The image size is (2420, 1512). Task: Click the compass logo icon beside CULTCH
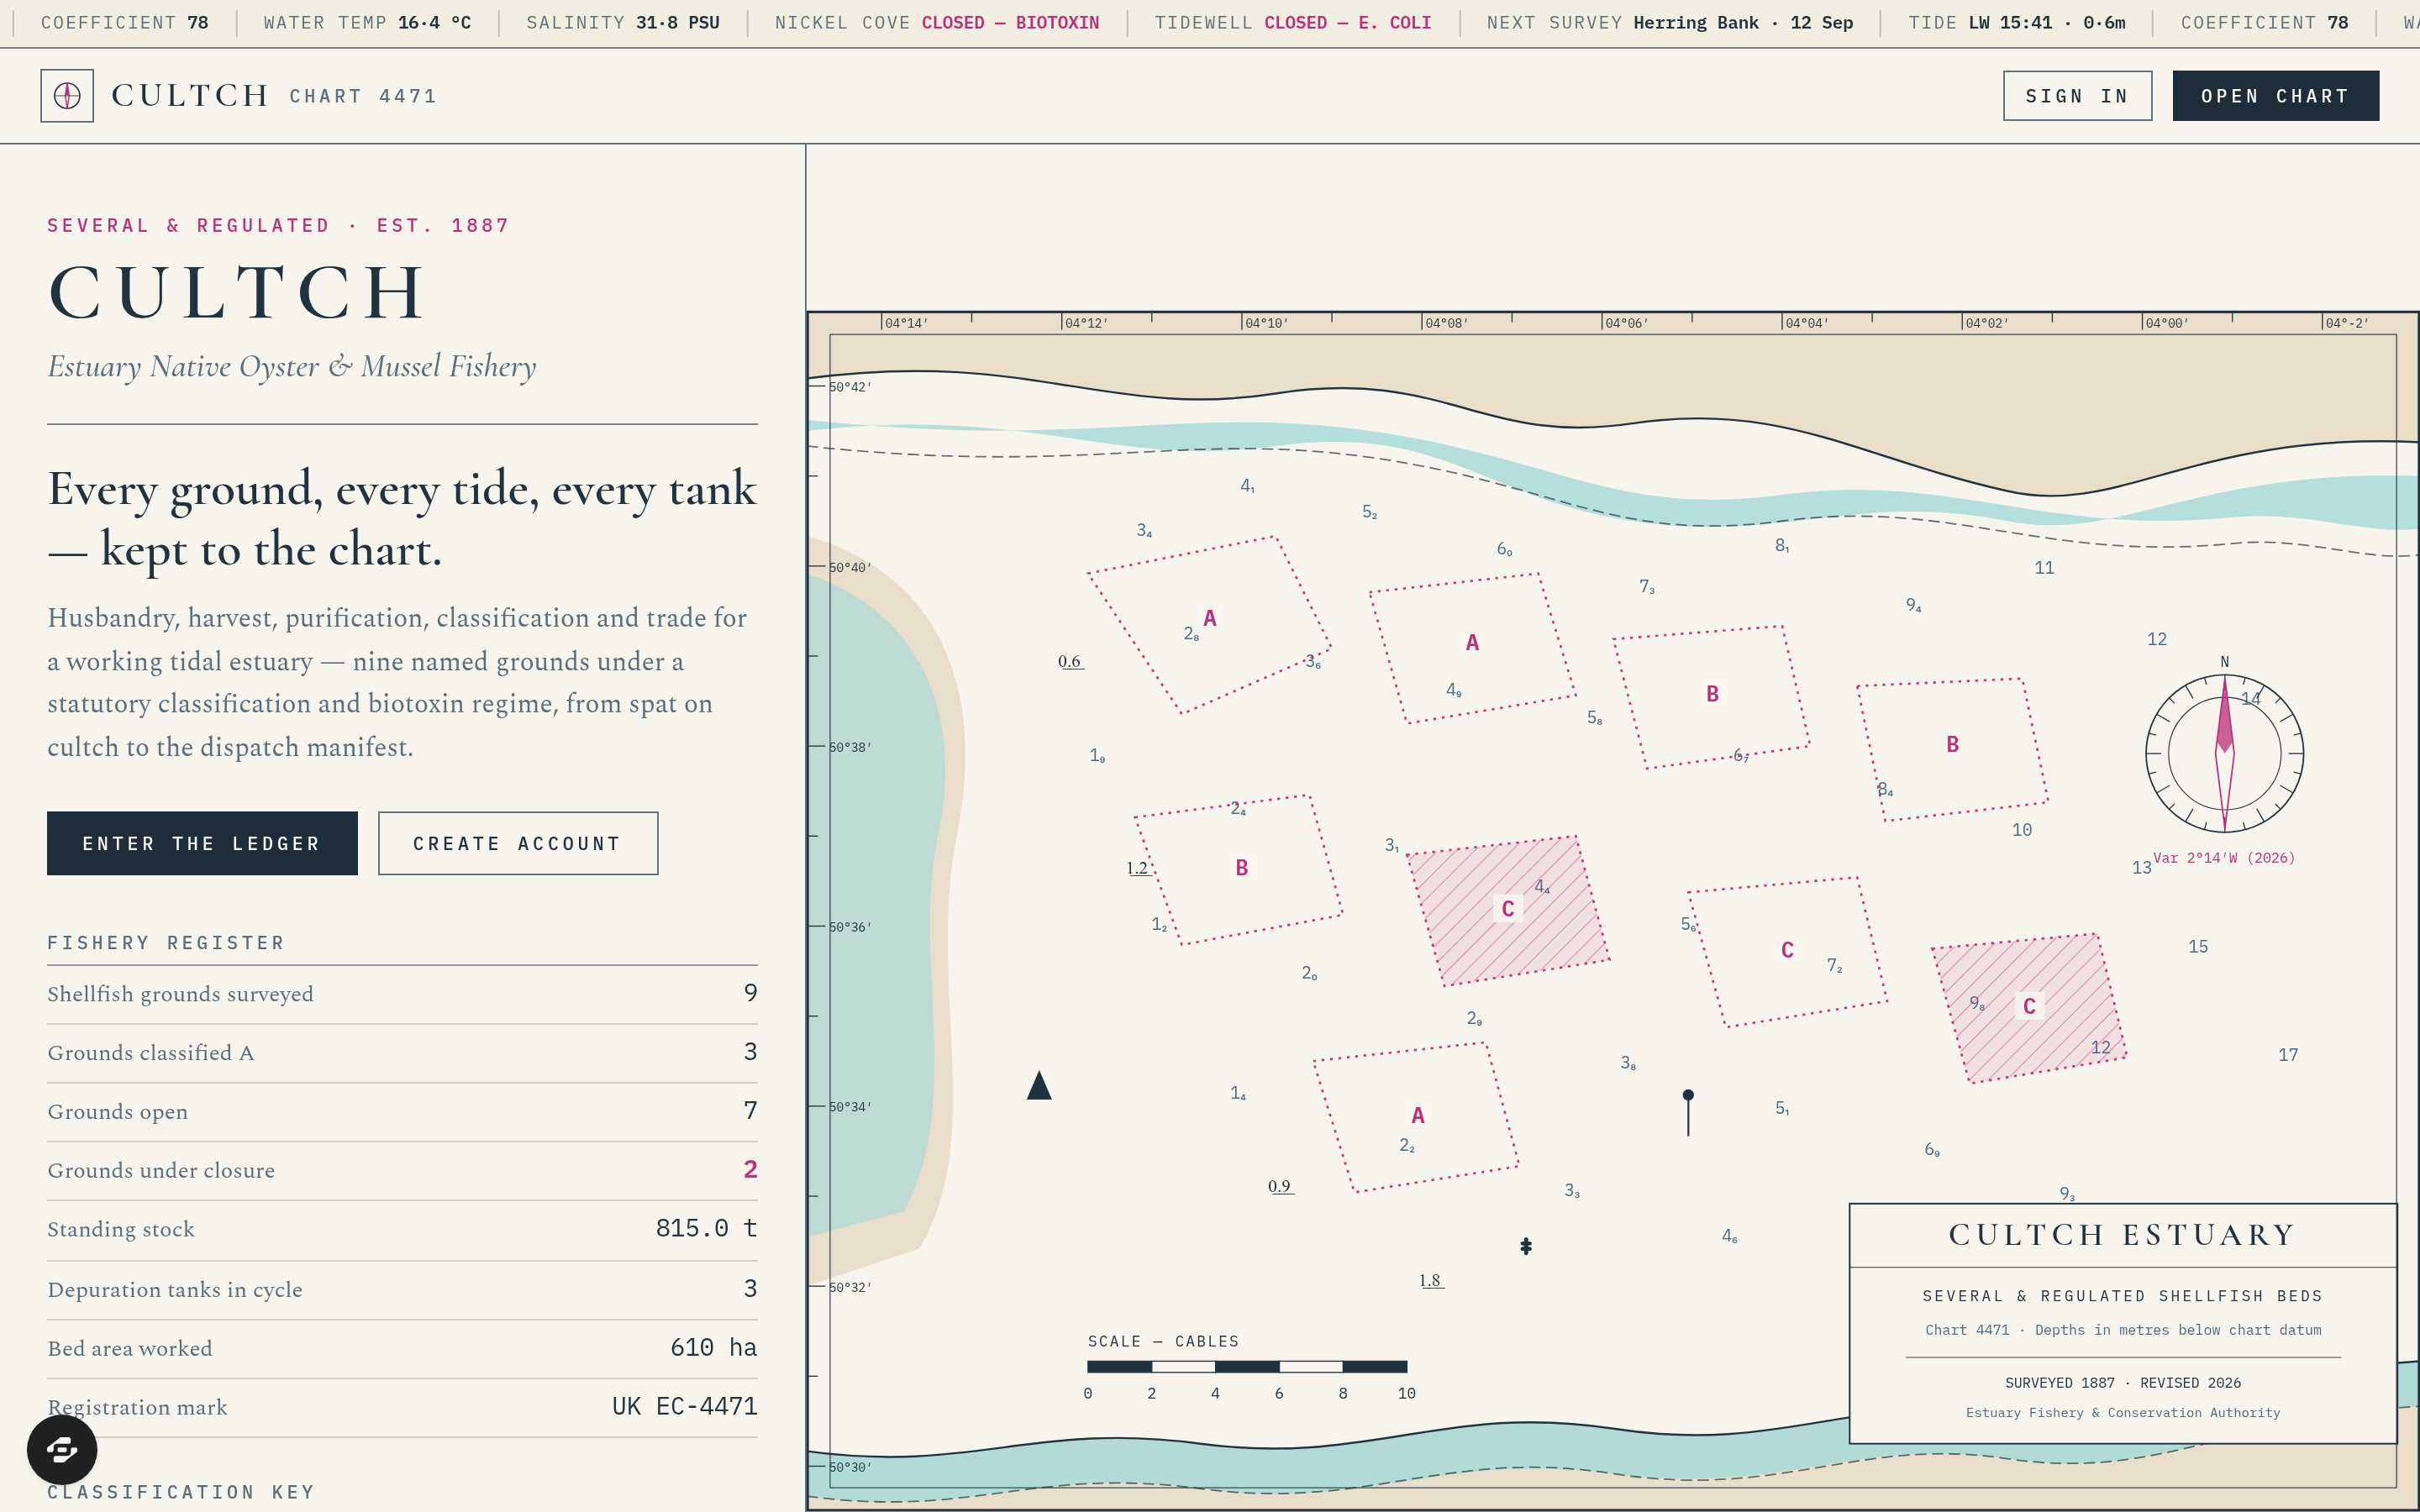(67, 96)
